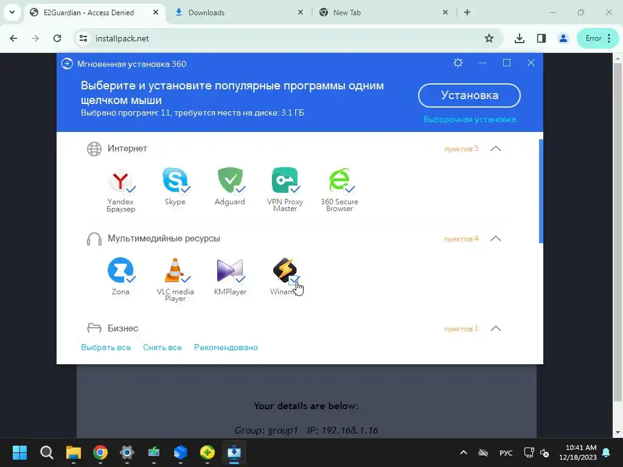
Task: Click the installer app icon in taskbar
Action: pos(234,452)
